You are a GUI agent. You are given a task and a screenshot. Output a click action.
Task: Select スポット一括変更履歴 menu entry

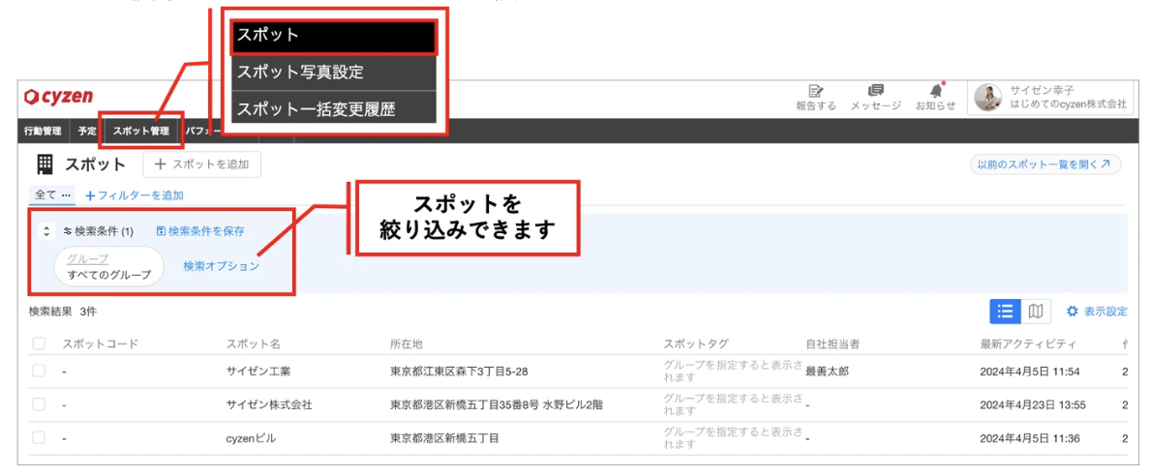[x=334, y=108]
